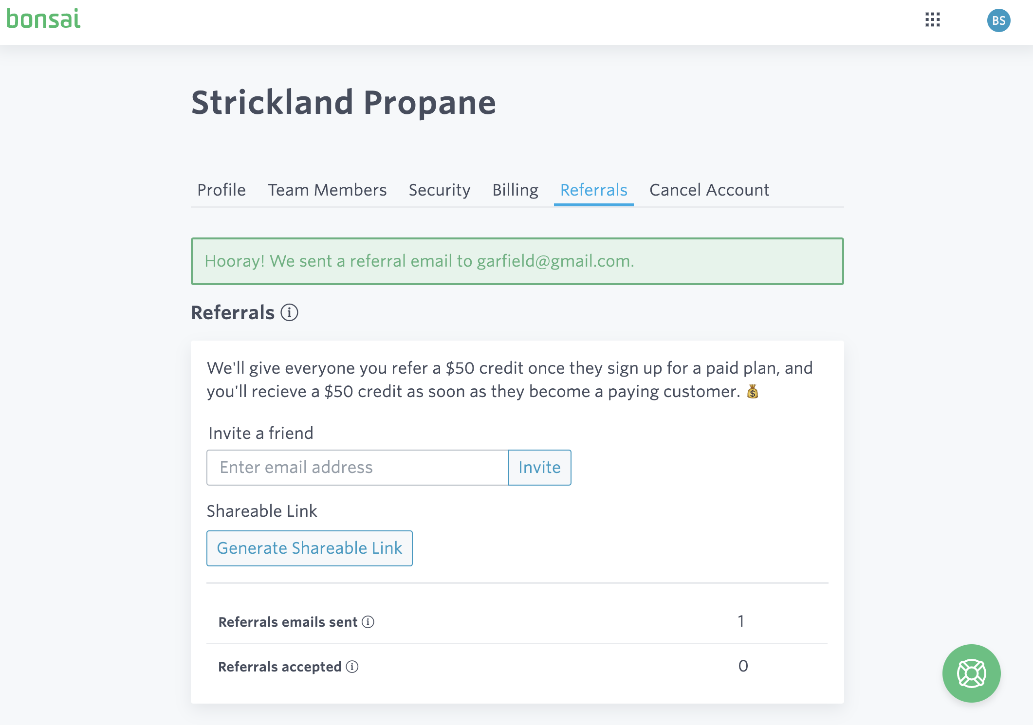
Task: Open help via the green lifebuoy icon
Action: click(x=971, y=673)
